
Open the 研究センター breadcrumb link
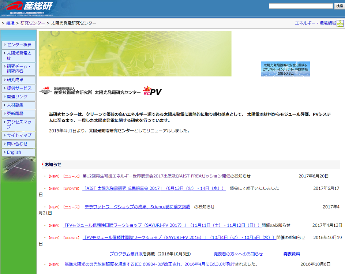pos(33,23)
